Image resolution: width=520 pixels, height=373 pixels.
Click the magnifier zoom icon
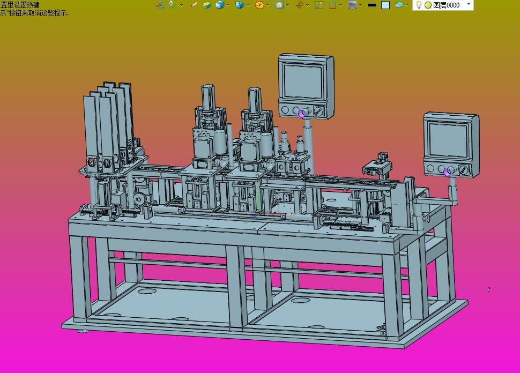279,5
